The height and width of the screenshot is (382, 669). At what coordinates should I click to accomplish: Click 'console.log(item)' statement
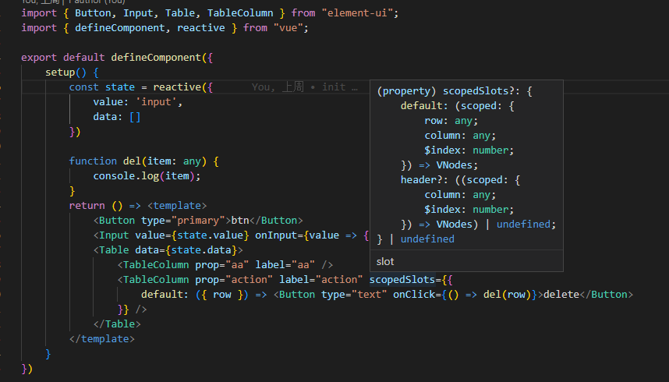[x=147, y=176]
